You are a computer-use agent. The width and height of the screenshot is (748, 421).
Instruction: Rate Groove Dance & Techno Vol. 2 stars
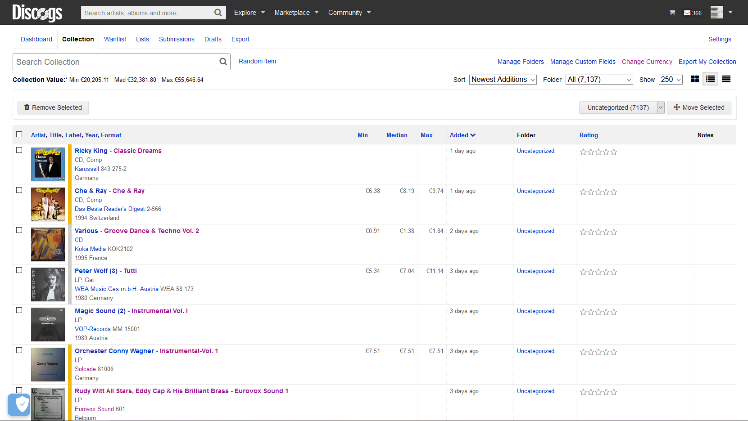pos(598,232)
